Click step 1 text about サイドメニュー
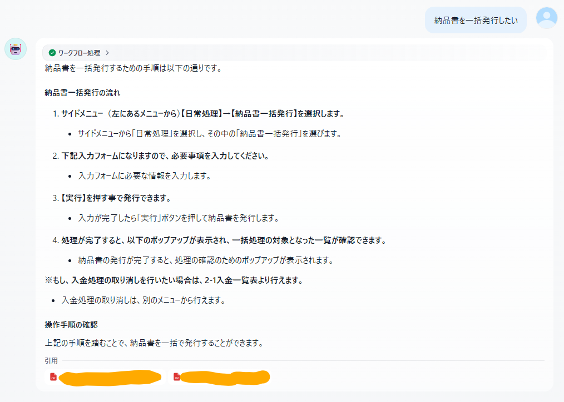 coord(203,114)
